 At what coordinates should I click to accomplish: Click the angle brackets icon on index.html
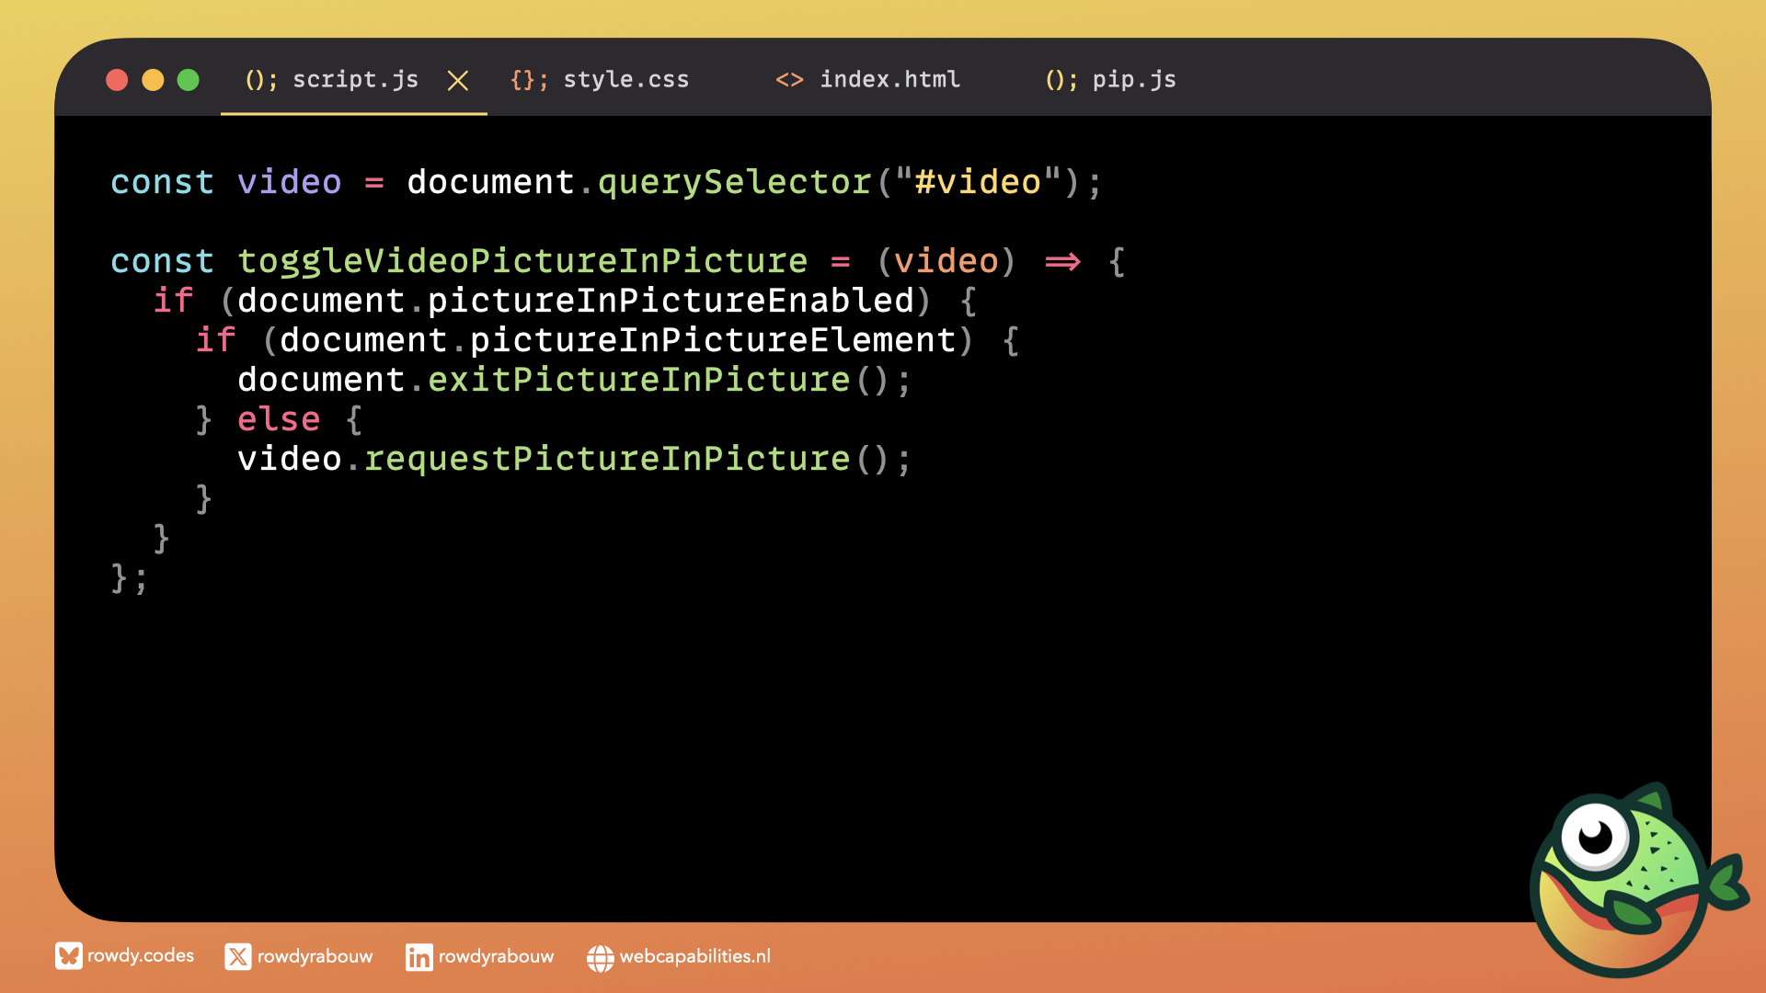tap(789, 80)
